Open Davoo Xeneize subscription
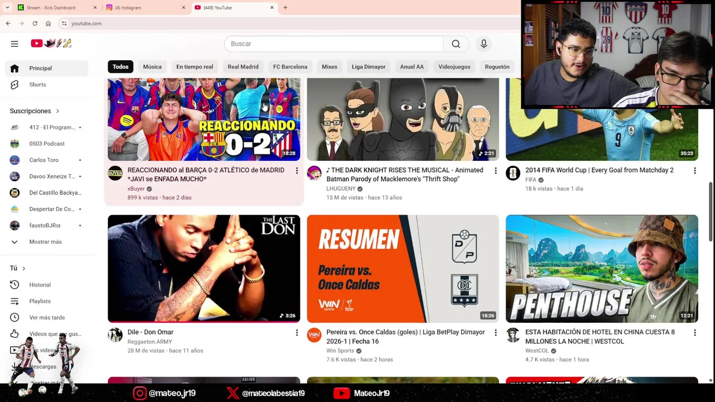 [47, 176]
